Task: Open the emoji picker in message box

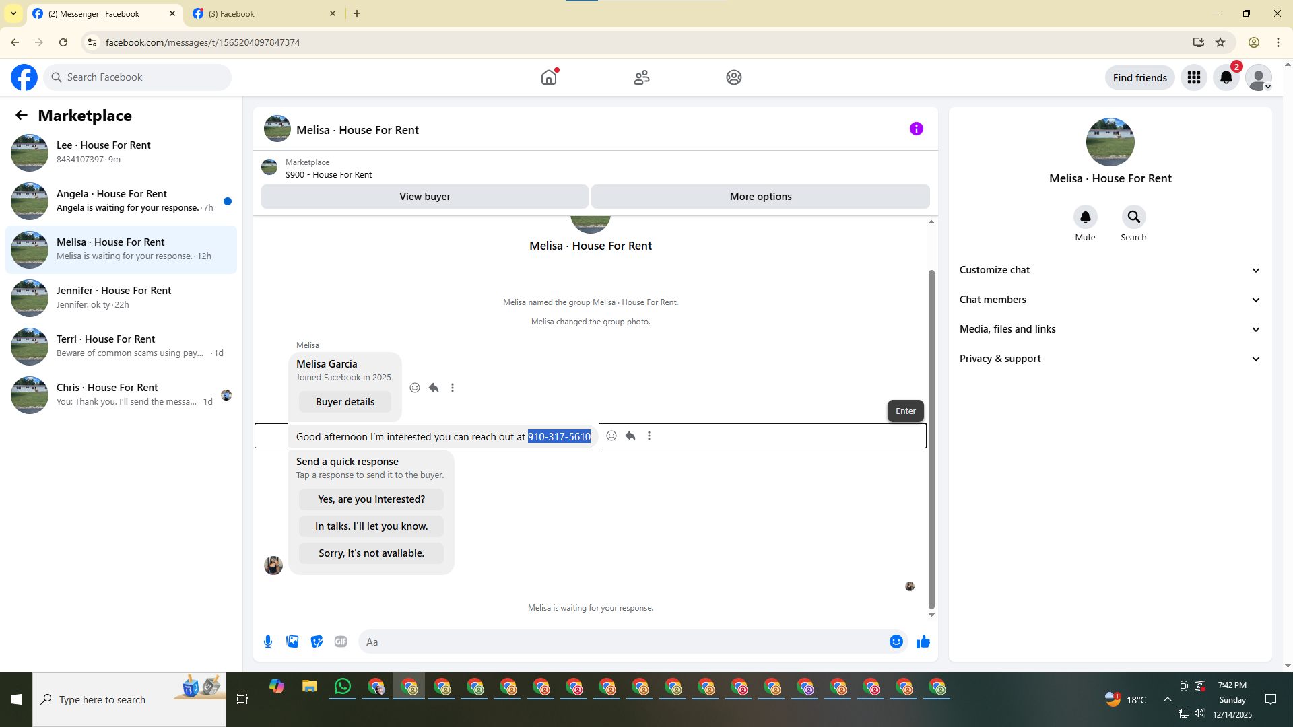Action: (x=896, y=642)
